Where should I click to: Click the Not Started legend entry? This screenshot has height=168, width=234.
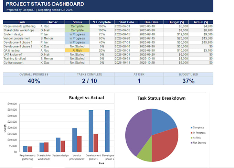click(199, 143)
